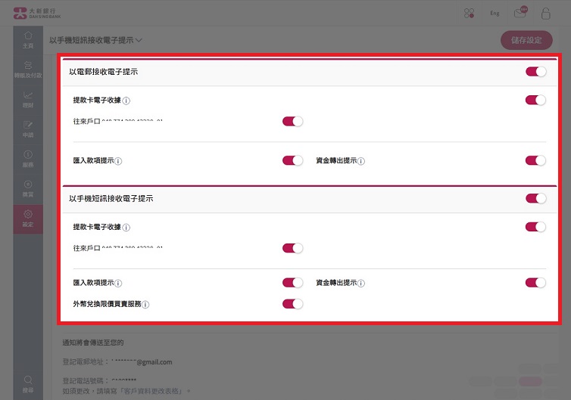Toggle SMS 提款卡電子收據 switch

click(x=535, y=227)
